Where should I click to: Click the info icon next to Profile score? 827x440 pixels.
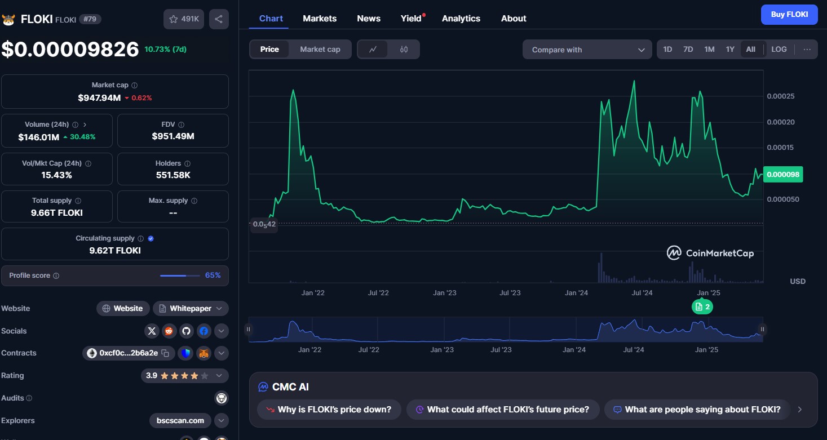pyautogui.click(x=56, y=275)
